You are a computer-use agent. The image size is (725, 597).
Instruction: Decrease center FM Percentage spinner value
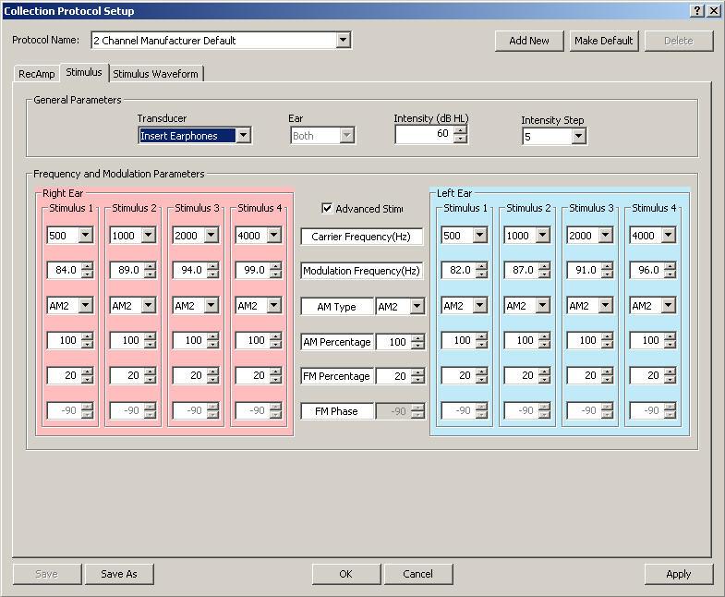418,380
